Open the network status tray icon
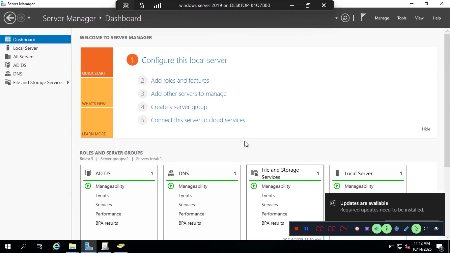 (x=400, y=246)
